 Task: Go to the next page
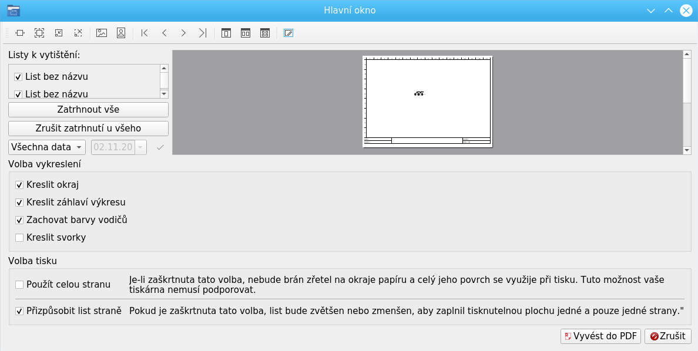click(183, 33)
